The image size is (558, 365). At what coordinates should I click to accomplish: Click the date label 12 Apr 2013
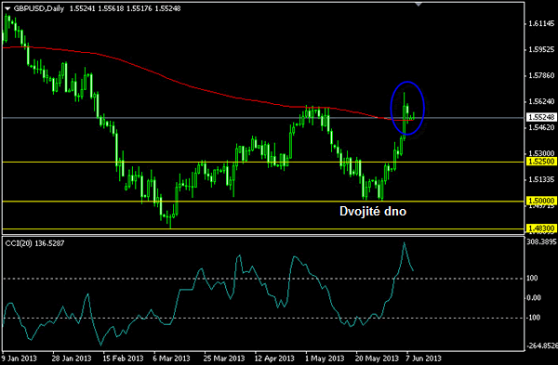(x=274, y=358)
